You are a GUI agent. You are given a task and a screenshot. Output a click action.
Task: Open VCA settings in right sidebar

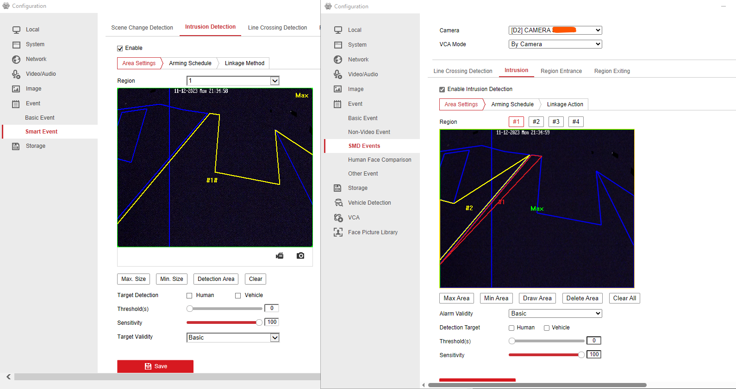click(354, 218)
